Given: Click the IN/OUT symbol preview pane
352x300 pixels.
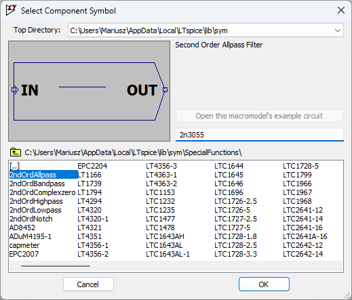Looking at the screenshot, I should point(90,91).
